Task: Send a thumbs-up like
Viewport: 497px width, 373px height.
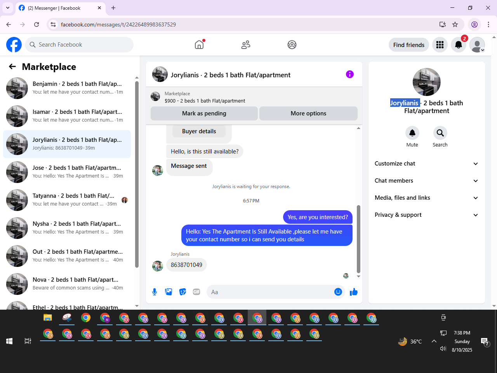Action: (x=353, y=292)
